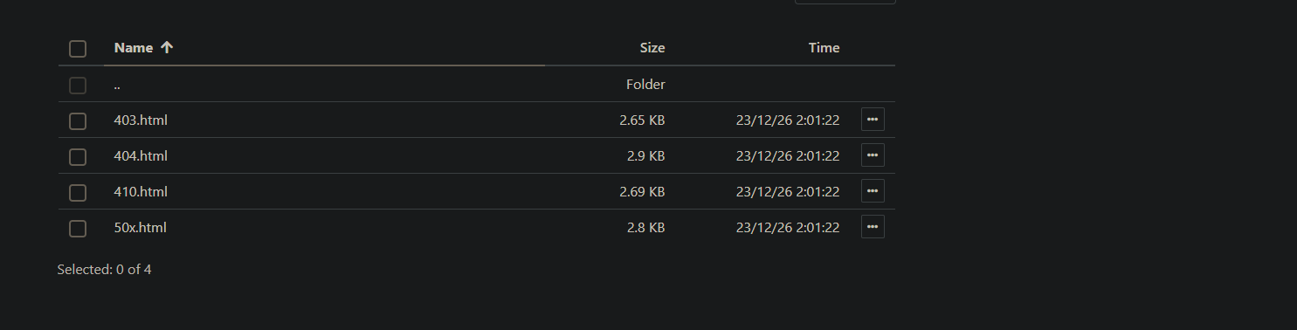Toggle the select-all checkbox in header
The width and height of the screenshot is (1297, 330).
coord(78,49)
